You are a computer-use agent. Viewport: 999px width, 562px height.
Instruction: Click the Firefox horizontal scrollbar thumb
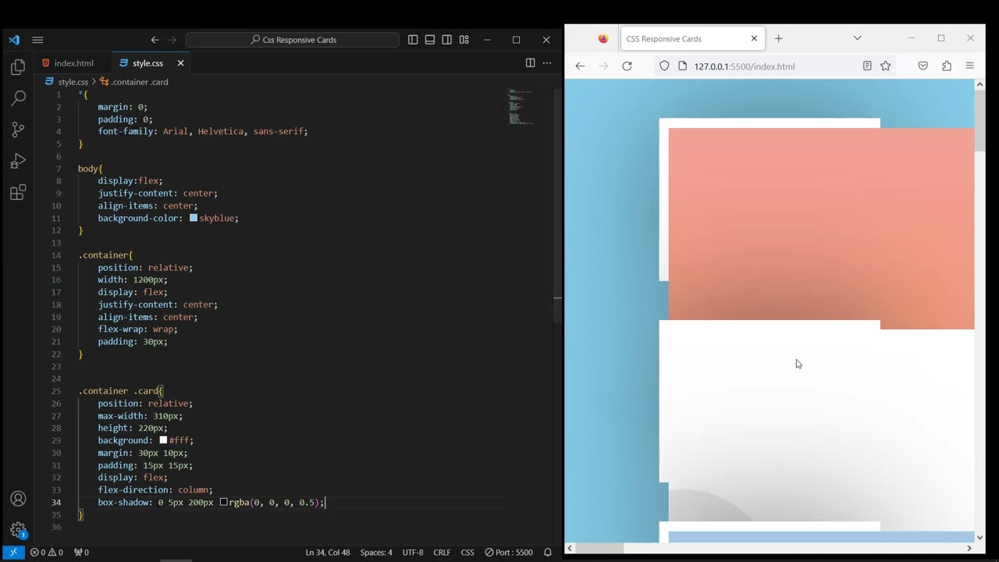[599, 548]
